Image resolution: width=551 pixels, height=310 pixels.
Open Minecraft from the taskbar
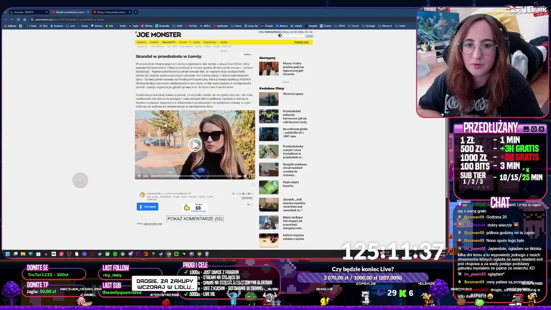(x=176, y=254)
